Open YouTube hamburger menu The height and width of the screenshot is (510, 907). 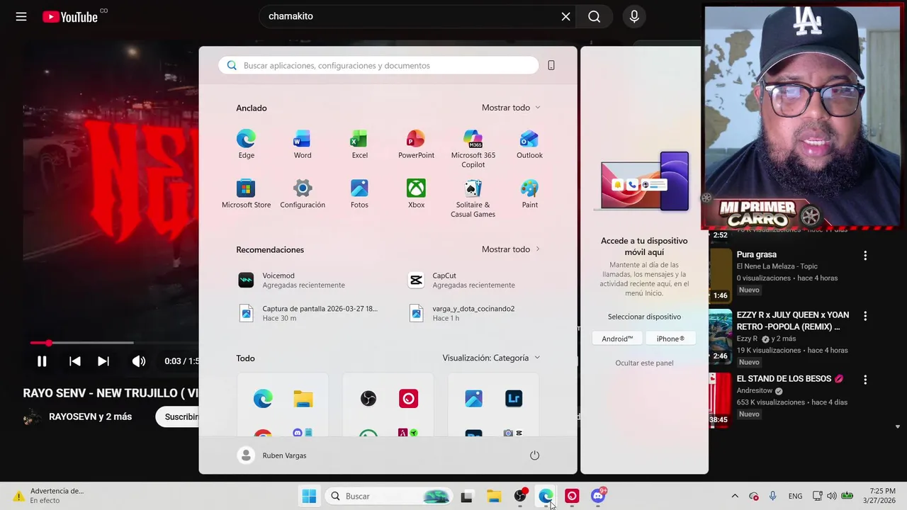coord(21,16)
